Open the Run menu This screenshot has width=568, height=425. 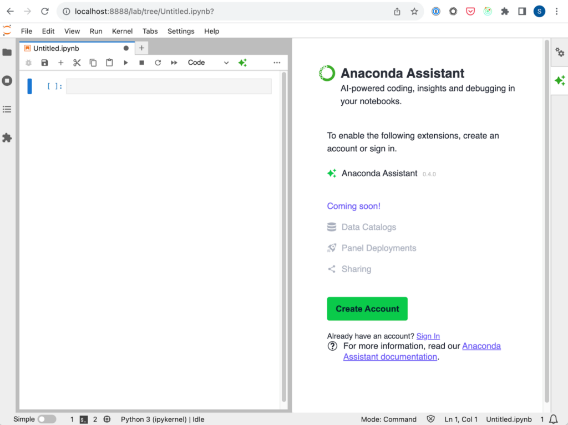pyautogui.click(x=96, y=31)
